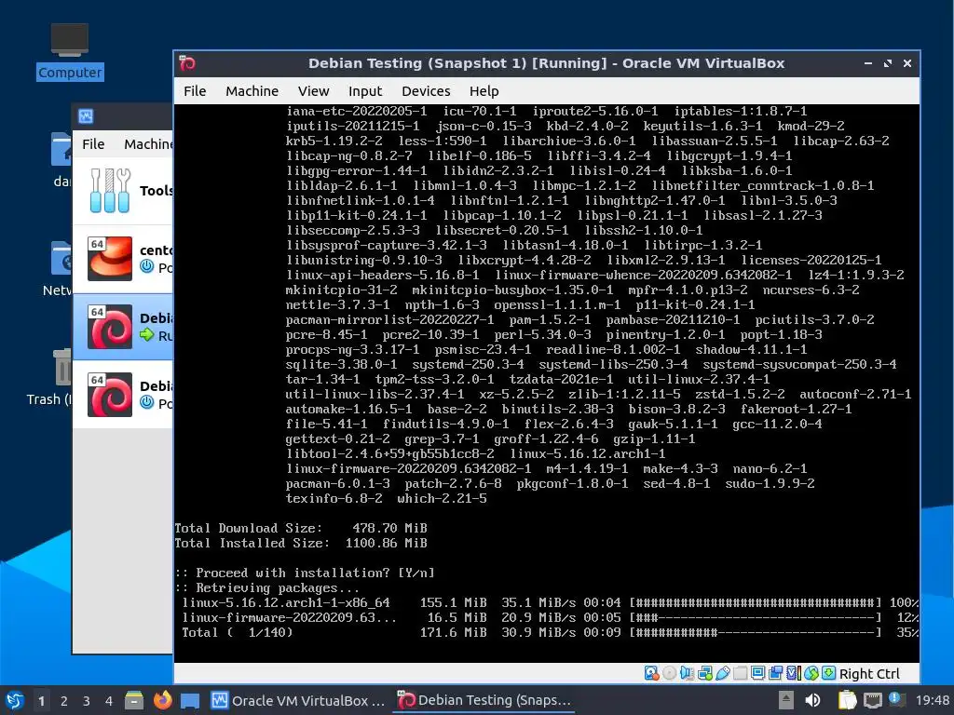Click the recording status indicator
The width and height of the screenshot is (954, 715).
[776, 673]
